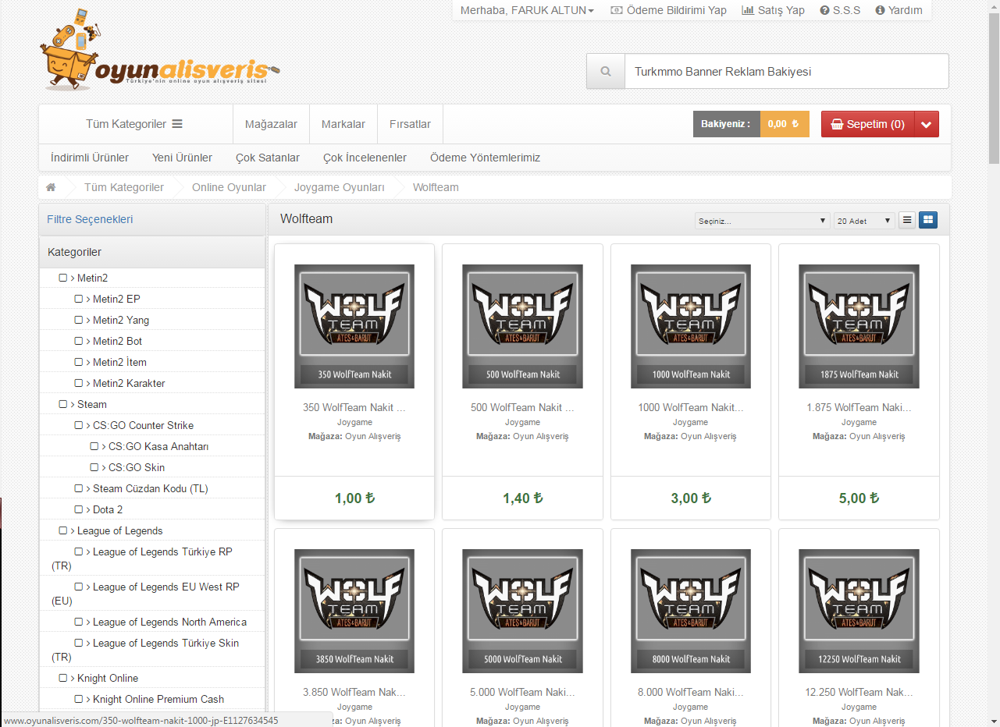This screenshot has height=727, width=1000.
Task: Open Yeni Ürünler menu item
Action: click(182, 158)
